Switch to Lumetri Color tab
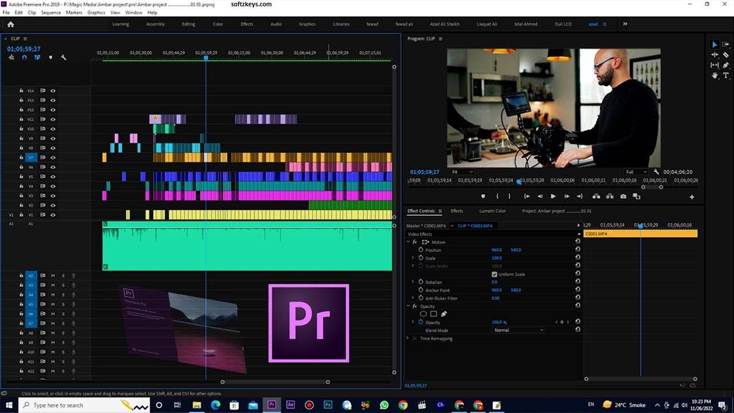Screen dimensions: 734x413 tap(493, 211)
